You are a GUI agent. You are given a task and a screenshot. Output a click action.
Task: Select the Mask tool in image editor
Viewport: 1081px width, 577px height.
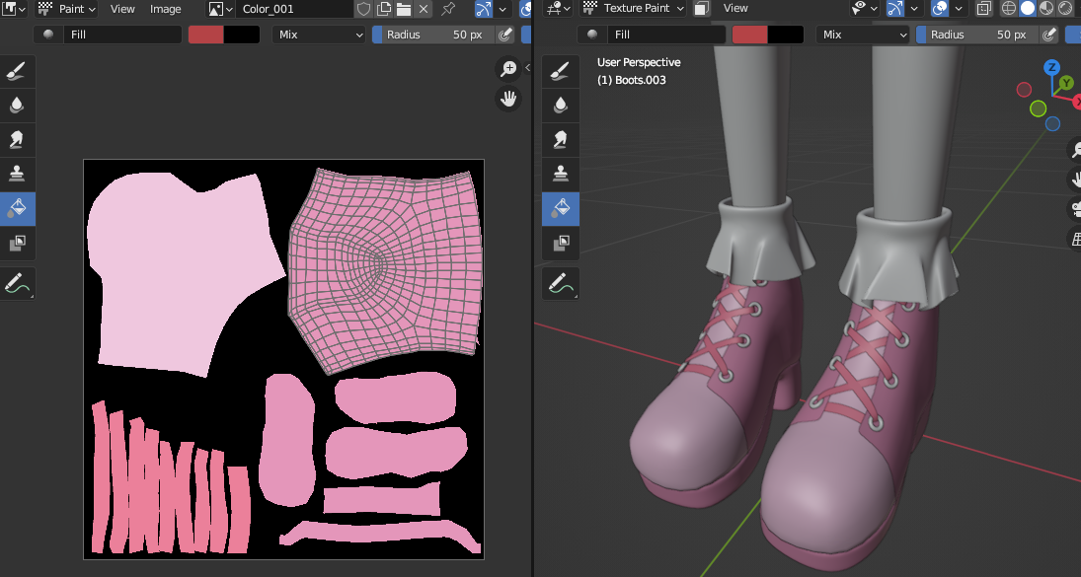coord(17,243)
